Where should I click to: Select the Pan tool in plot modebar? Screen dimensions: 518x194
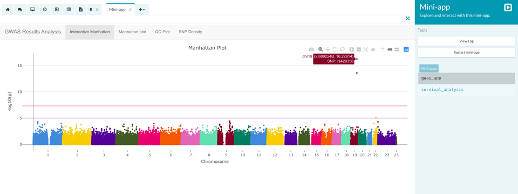[x=328, y=49]
